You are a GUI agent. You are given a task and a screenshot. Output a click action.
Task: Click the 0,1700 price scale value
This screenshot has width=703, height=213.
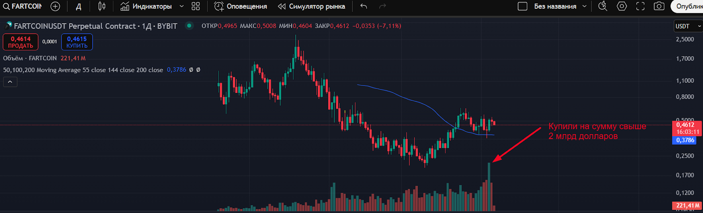pyautogui.click(x=685, y=175)
